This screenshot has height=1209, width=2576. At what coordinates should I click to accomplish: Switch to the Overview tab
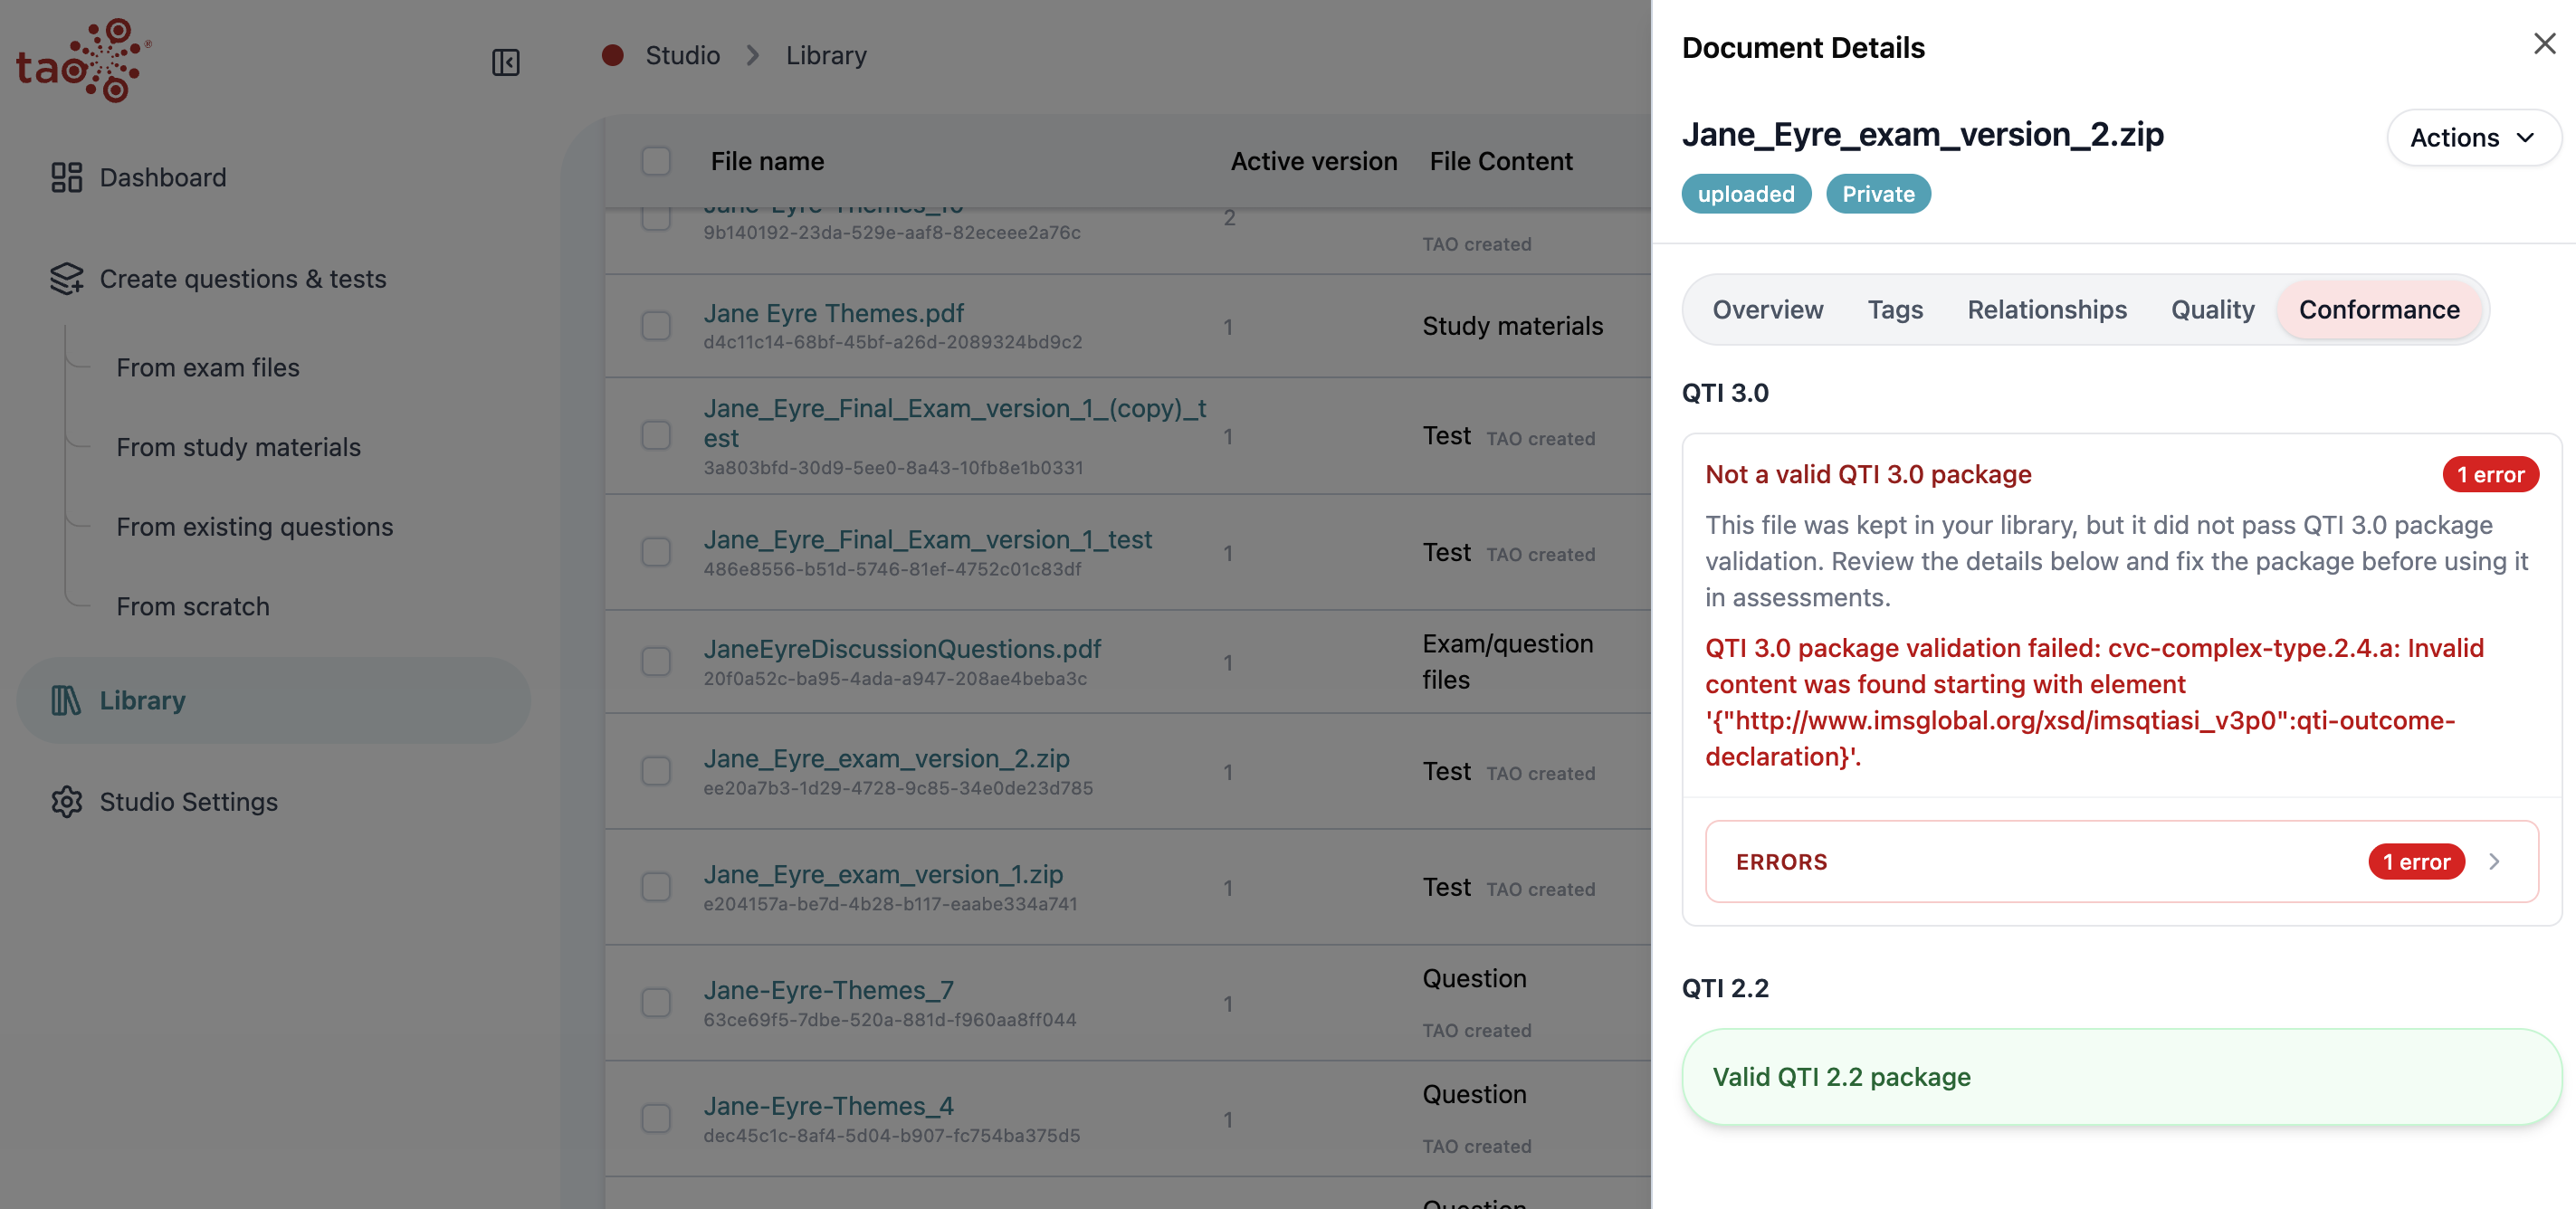click(x=1767, y=310)
